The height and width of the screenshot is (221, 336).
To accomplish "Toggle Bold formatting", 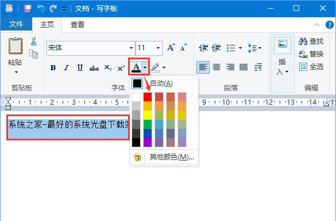I will (x=53, y=68).
